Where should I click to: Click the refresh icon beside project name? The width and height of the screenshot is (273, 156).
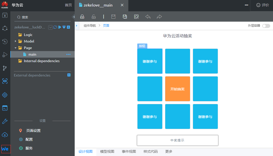(x=55, y=27)
